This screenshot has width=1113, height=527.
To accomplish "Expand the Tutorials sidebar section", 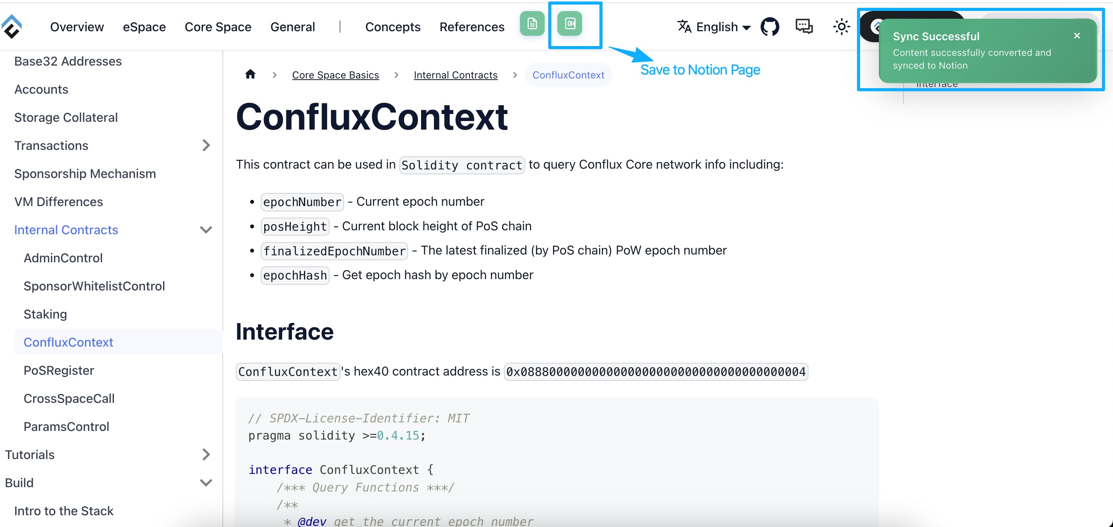I will (206, 454).
